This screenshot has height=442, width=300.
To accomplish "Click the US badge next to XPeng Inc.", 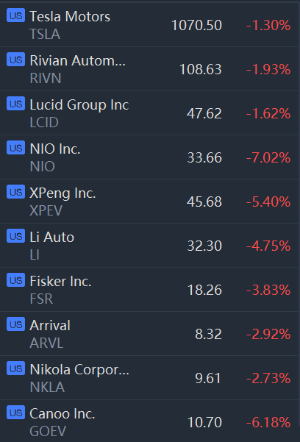I will tap(15, 192).
